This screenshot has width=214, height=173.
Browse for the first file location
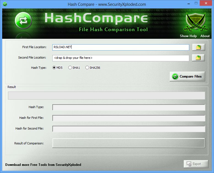(199, 47)
